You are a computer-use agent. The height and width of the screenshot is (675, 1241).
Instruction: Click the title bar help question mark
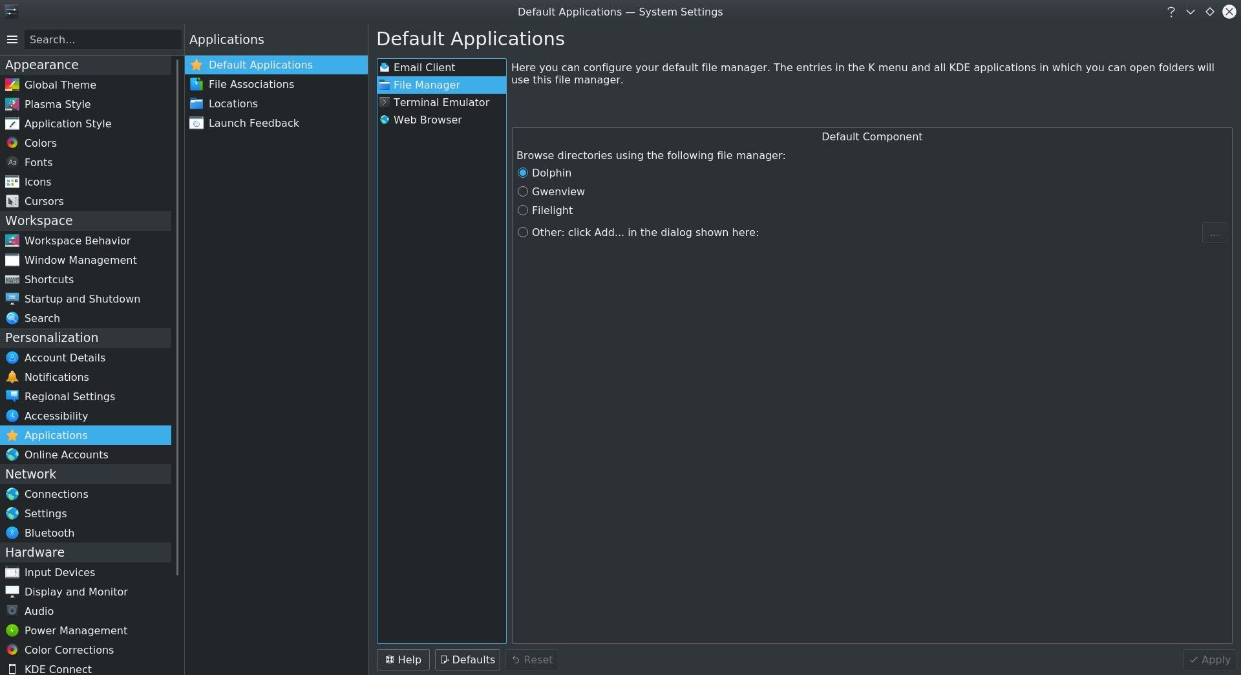point(1171,12)
